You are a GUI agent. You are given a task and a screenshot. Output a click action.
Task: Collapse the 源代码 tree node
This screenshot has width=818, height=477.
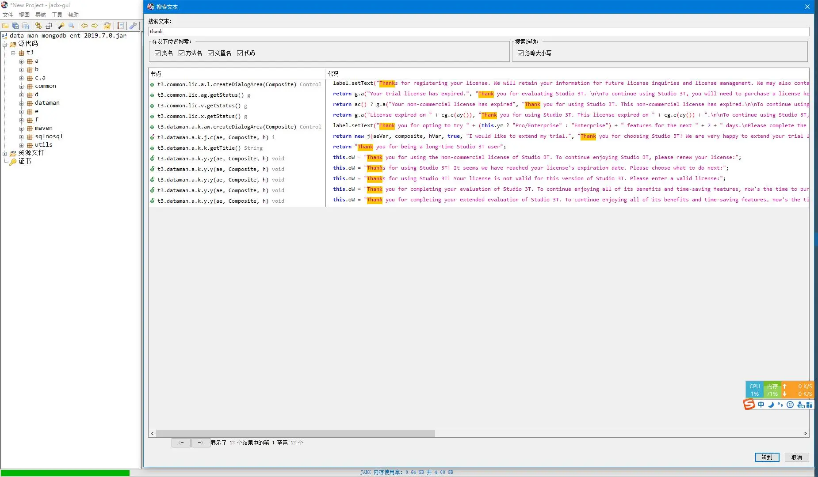point(5,44)
